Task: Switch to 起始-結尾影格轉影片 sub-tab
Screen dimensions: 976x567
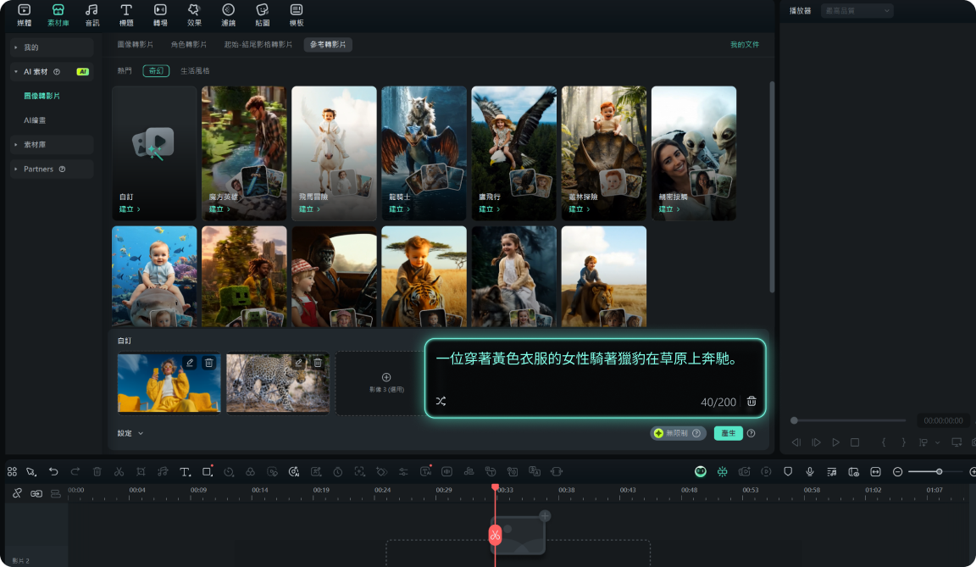Action: click(258, 45)
